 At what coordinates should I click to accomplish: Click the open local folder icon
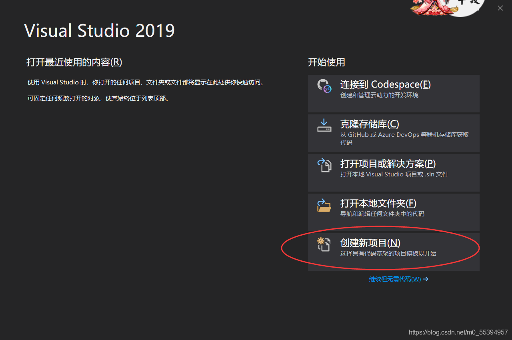324,205
